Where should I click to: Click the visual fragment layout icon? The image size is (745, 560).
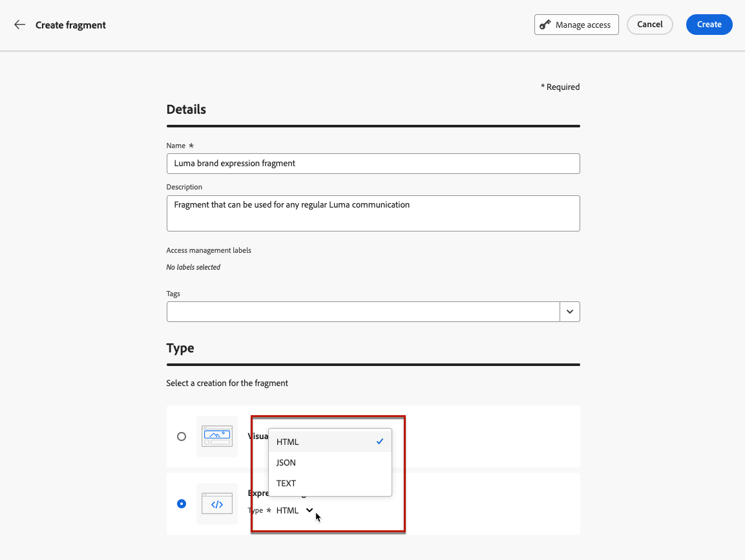coord(217,436)
